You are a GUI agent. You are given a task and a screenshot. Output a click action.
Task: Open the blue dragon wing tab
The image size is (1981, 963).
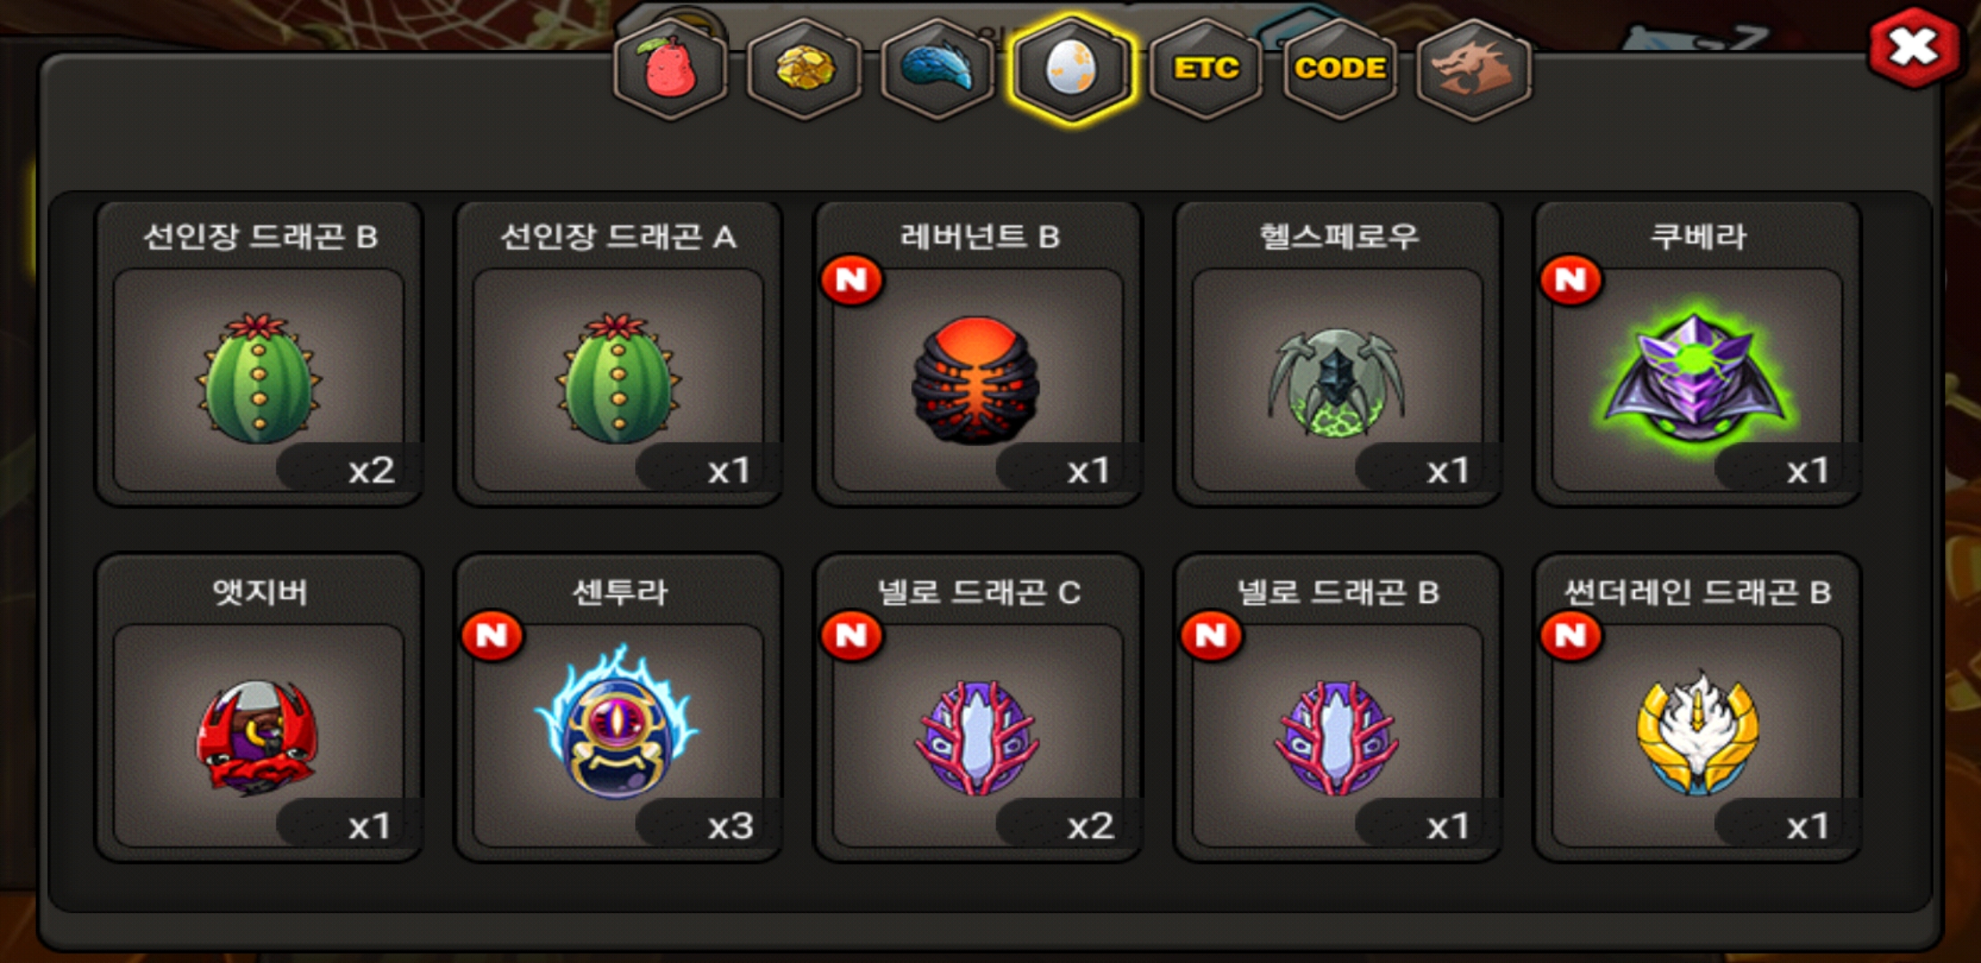pyautogui.click(x=938, y=70)
